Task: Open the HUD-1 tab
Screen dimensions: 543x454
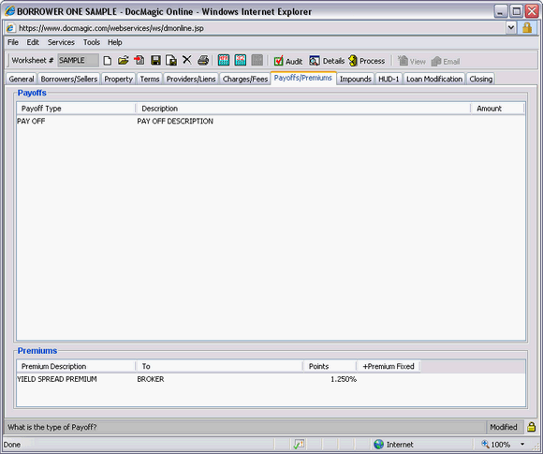Action: [389, 79]
